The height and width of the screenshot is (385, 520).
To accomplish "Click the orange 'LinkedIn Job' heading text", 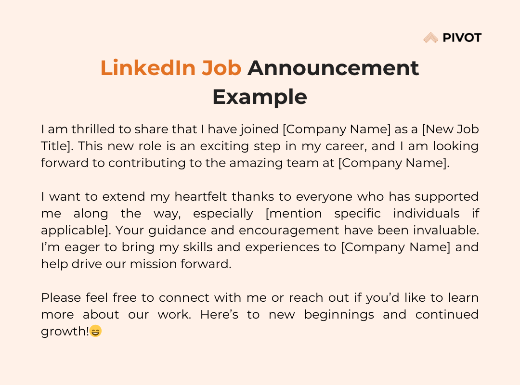I will tap(171, 68).
